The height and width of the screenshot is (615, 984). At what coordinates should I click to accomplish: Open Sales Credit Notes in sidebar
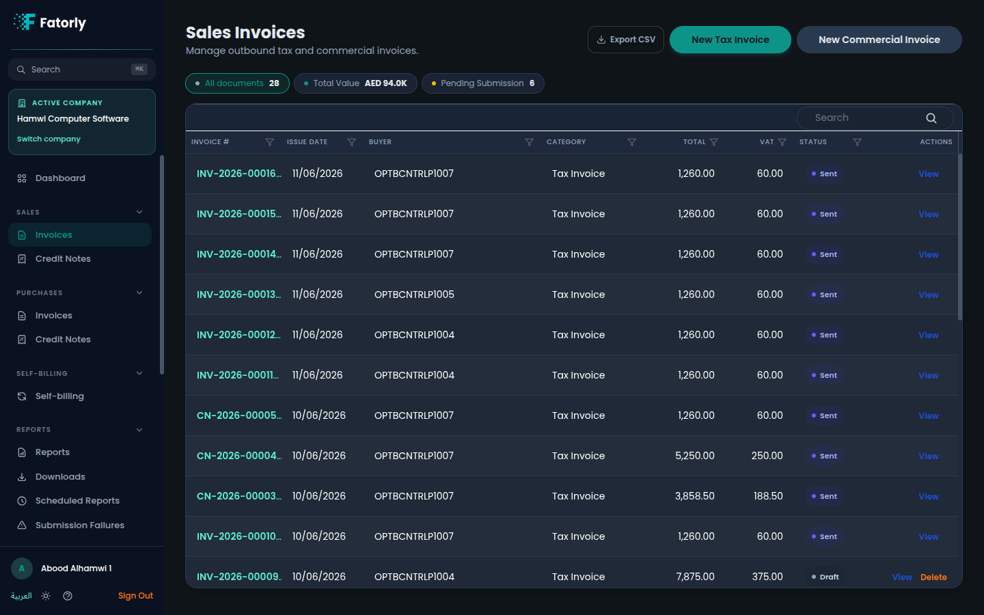click(x=80, y=259)
